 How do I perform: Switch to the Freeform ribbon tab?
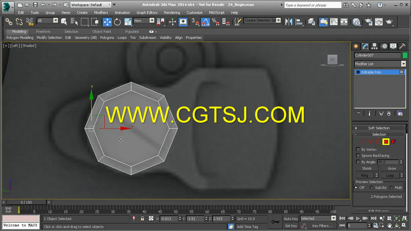[x=43, y=31]
